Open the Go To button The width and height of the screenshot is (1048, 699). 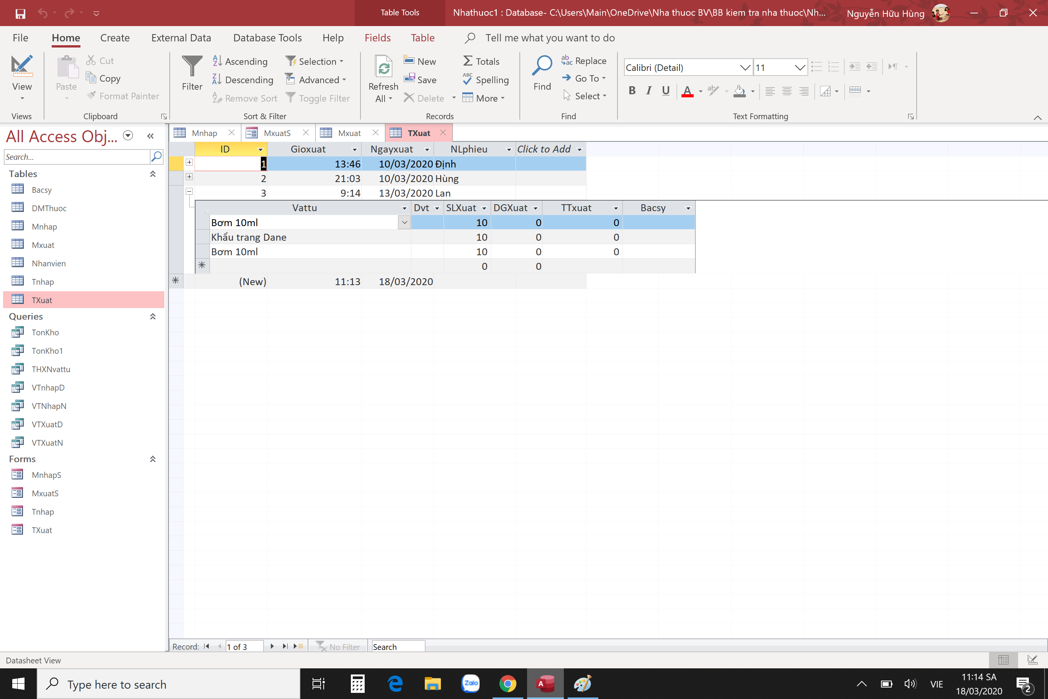pos(584,79)
